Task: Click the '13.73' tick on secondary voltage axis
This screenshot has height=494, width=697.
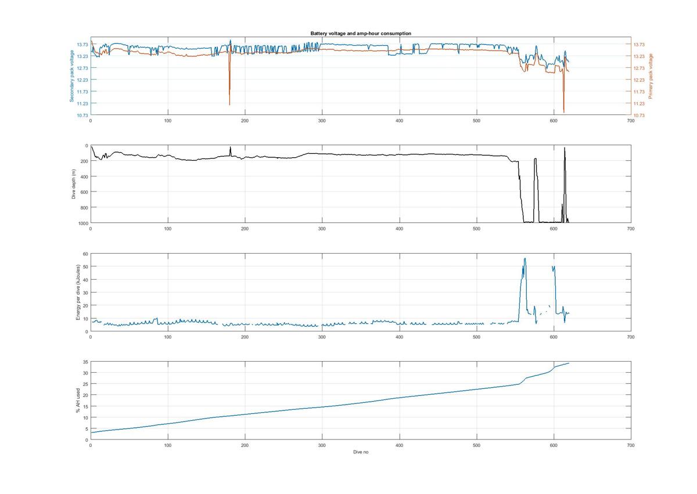Action: pyautogui.click(x=81, y=44)
